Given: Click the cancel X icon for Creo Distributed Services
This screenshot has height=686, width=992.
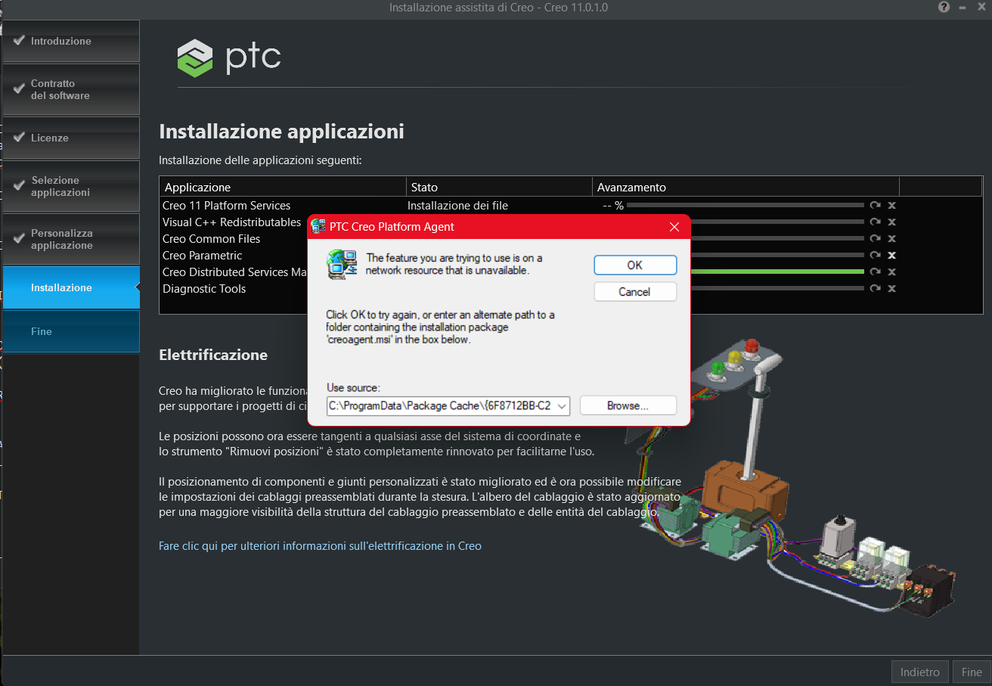Looking at the screenshot, I should pos(892,272).
